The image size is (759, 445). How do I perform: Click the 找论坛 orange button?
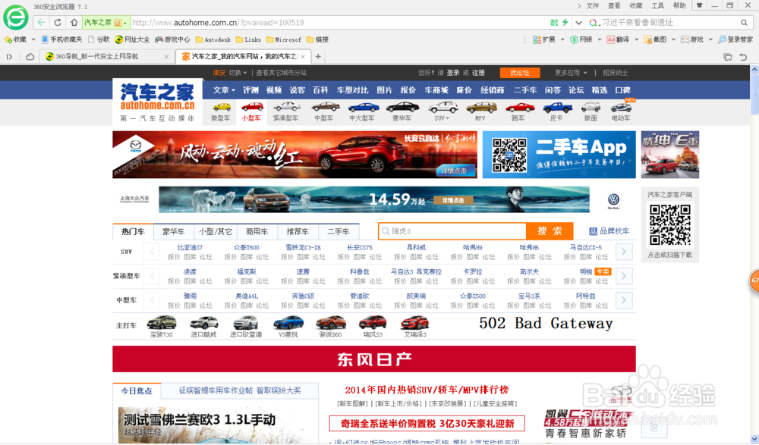(x=519, y=73)
